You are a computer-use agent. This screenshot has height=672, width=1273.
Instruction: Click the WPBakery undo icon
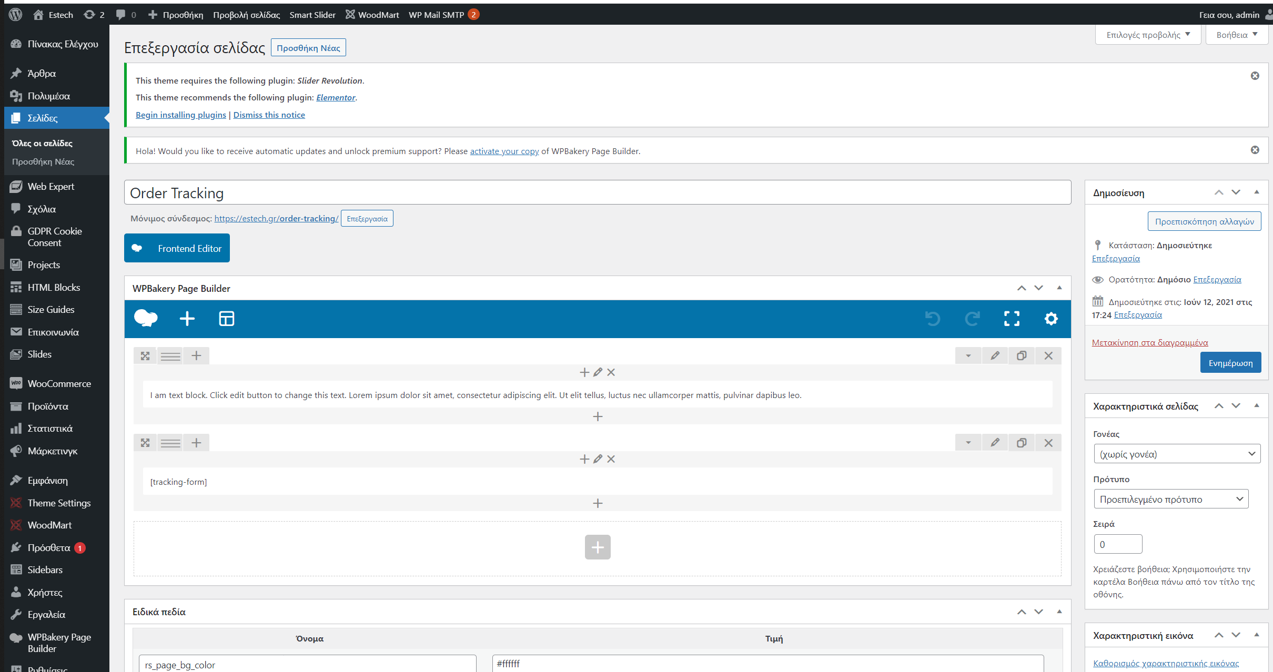tap(932, 319)
